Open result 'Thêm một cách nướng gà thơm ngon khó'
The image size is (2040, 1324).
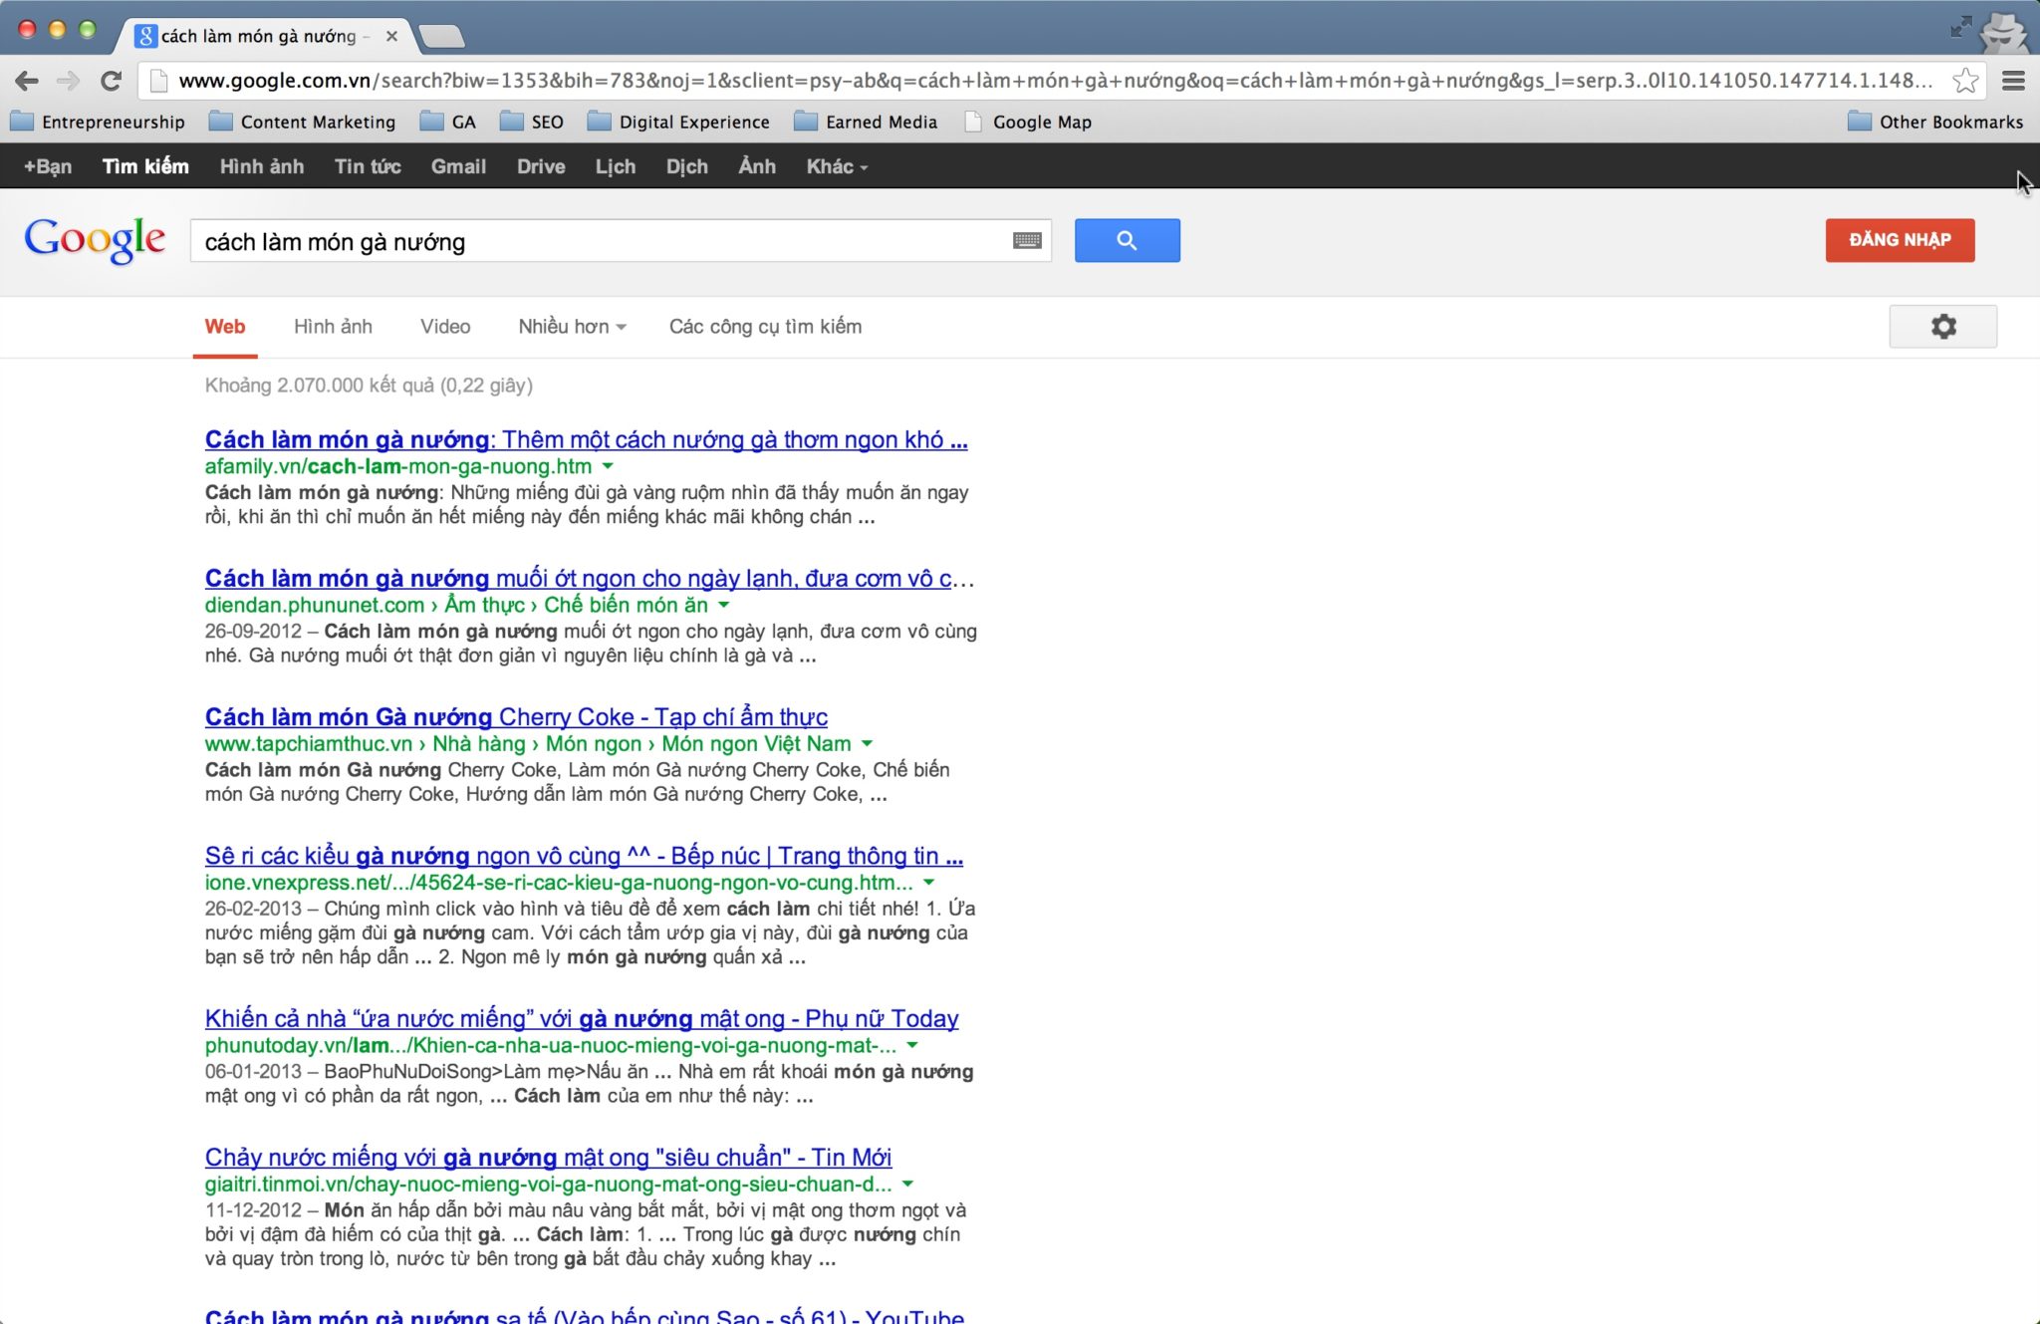(586, 439)
